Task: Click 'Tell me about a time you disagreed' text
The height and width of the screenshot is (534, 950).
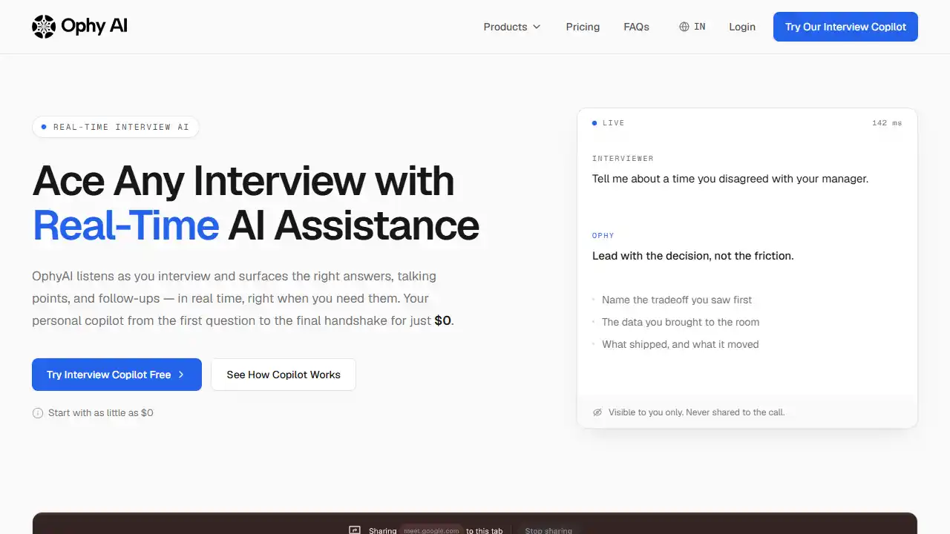Action: pyautogui.click(x=730, y=179)
